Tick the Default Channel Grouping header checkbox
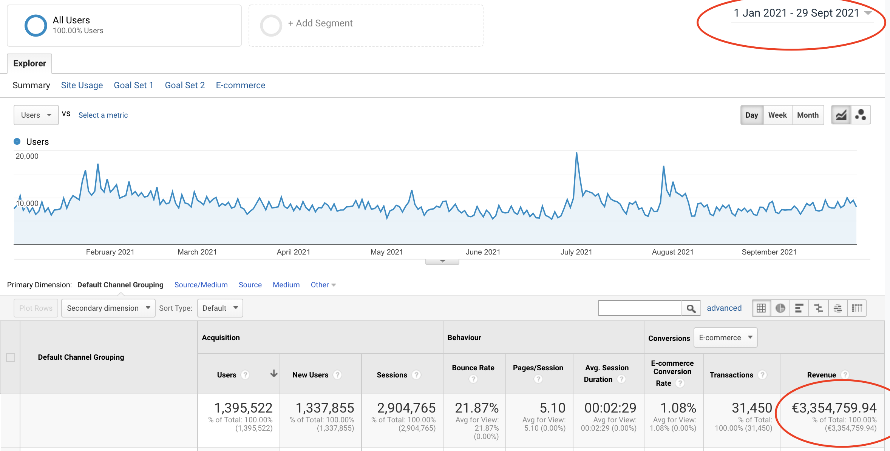 coord(11,357)
